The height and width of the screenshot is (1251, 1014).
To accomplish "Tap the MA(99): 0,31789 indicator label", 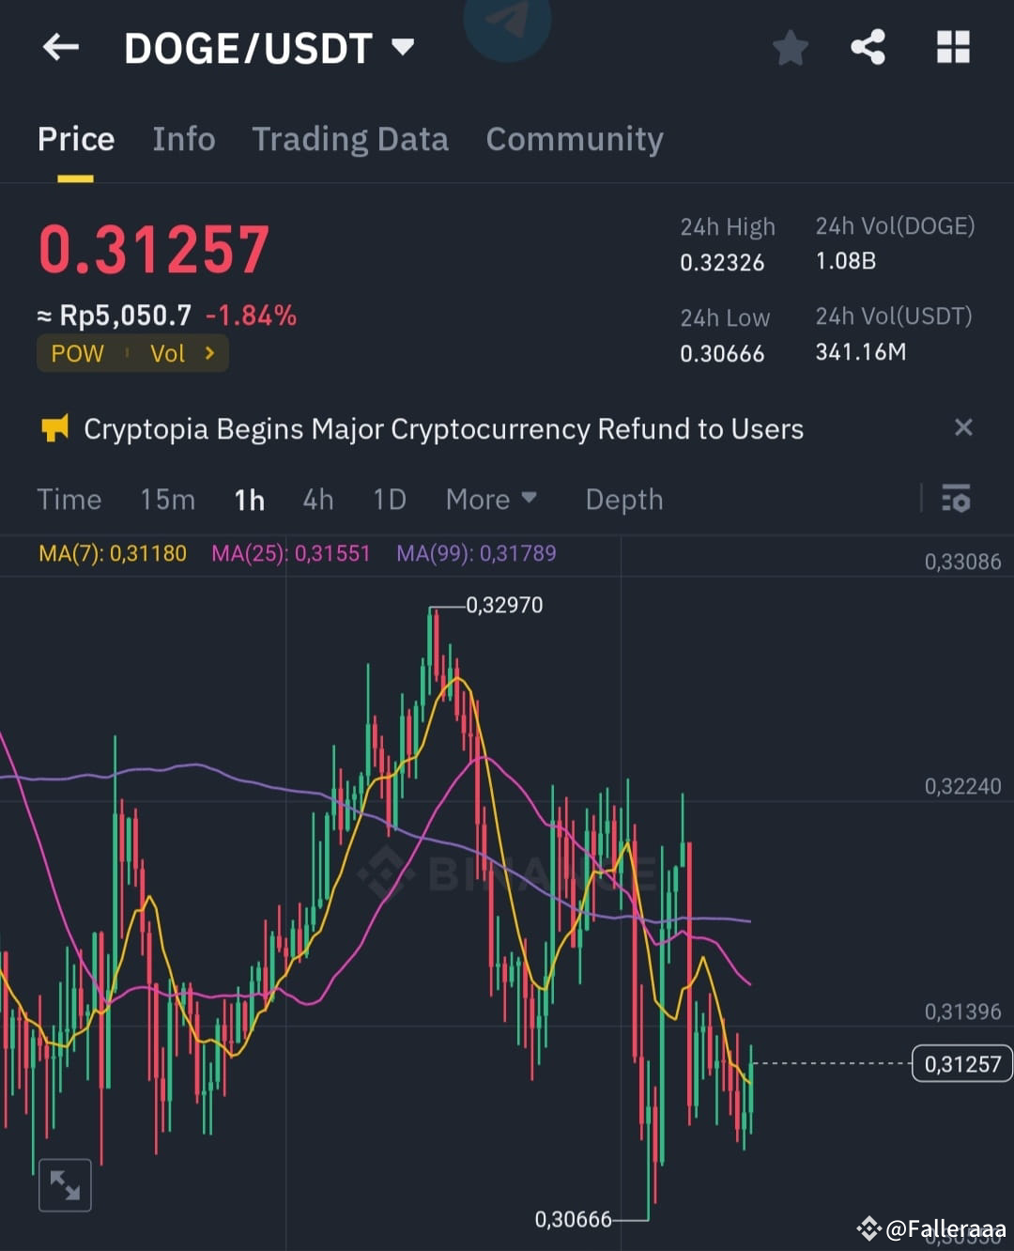I will [476, 553].
